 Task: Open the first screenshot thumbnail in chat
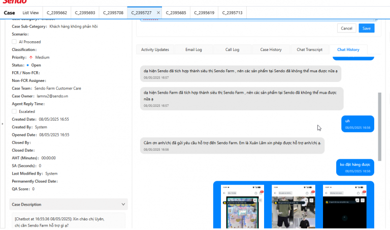click(243, 207)
